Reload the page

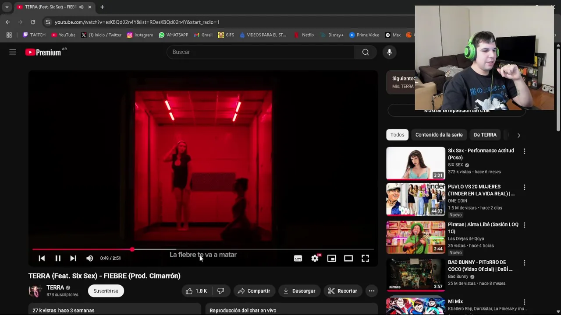pyautogui.click(x=33, y=22)
